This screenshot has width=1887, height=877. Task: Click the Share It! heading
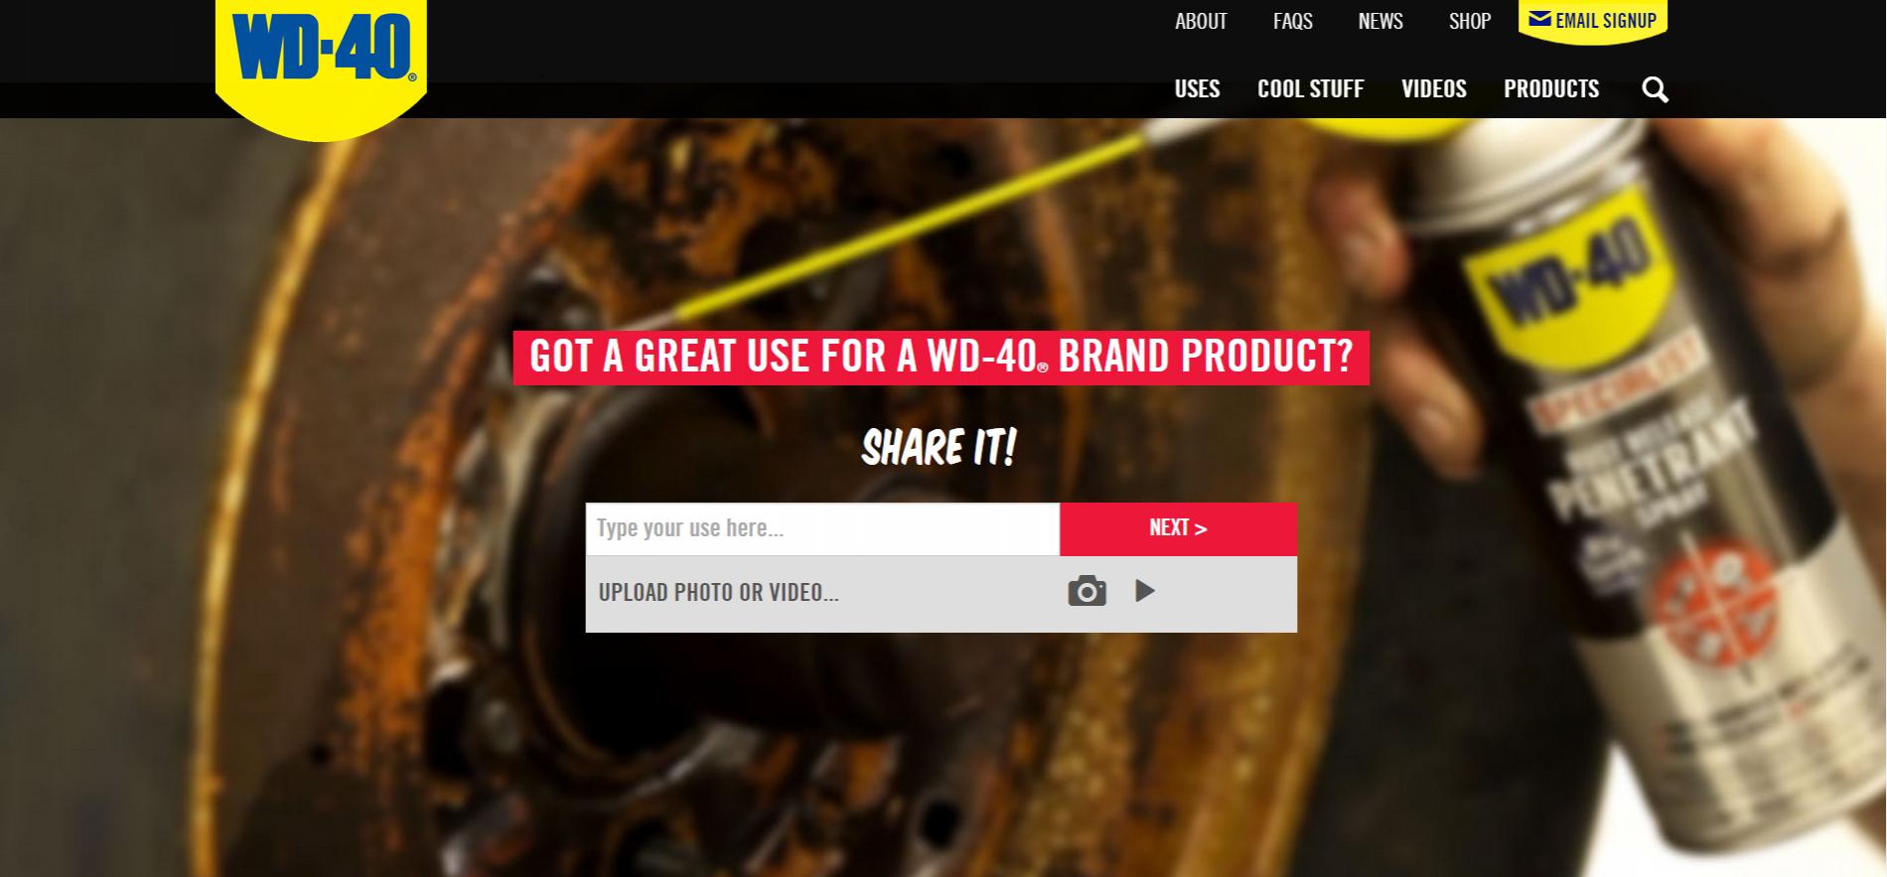coord(939,447)
